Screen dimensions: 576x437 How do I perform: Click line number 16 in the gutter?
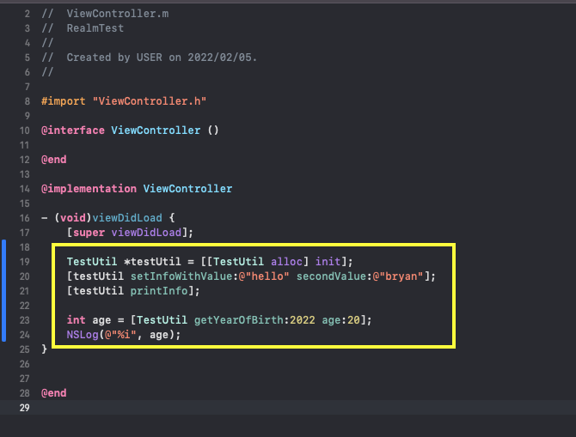tap(24, 218)
